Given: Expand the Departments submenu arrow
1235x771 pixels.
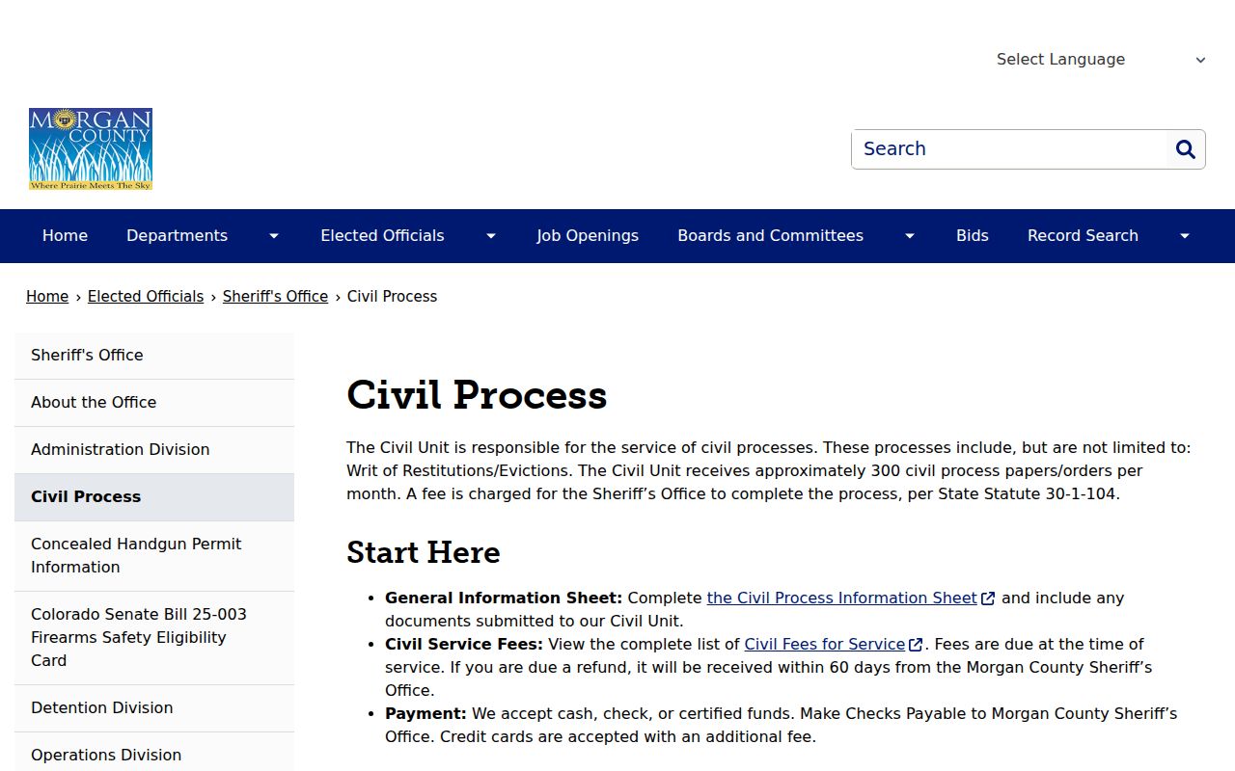Looking at the screenshot, I should coord(274,236).
